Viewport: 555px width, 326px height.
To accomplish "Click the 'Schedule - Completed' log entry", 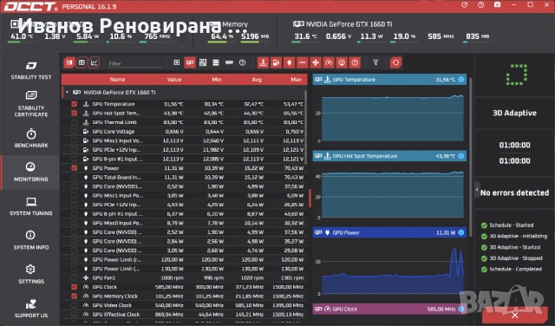I will [x=515, y=269].
